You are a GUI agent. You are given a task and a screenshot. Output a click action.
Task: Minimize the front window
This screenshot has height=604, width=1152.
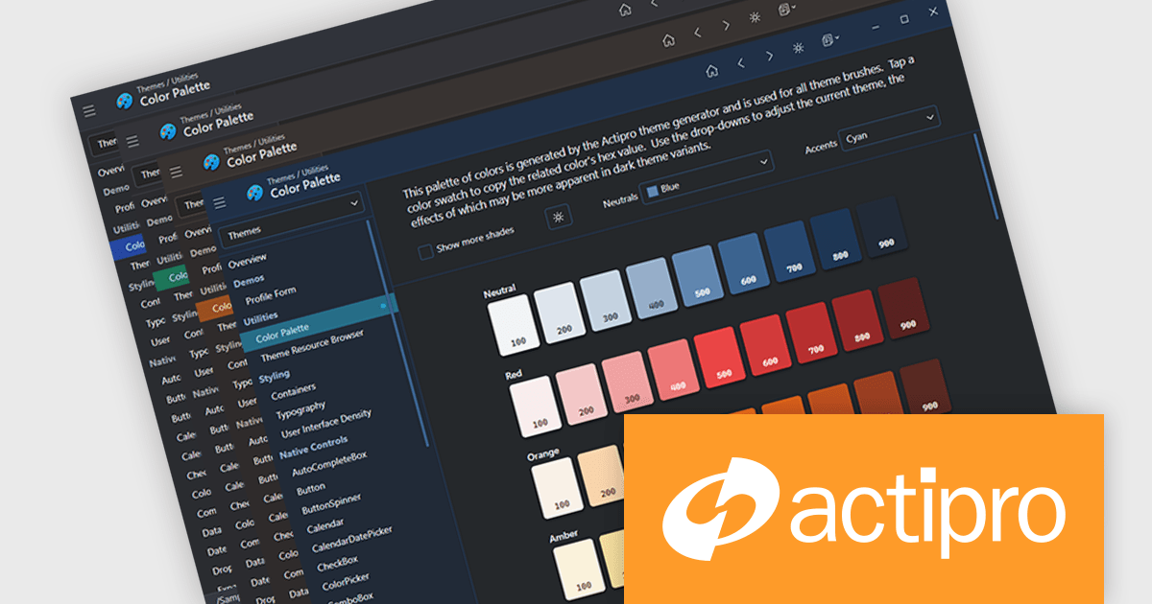click(x=876, y=26)
